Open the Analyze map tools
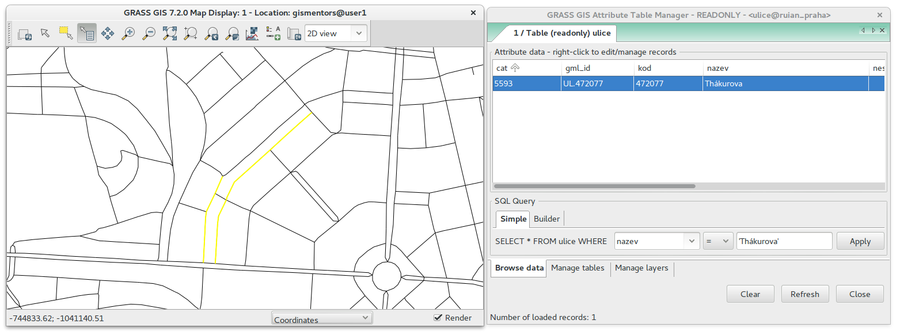The image size is (900, 335). [253, 34]
